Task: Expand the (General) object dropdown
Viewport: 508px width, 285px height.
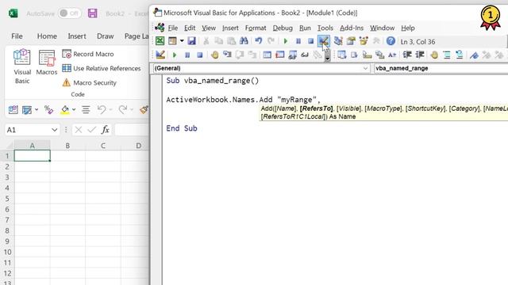Action: click(365, 68)
